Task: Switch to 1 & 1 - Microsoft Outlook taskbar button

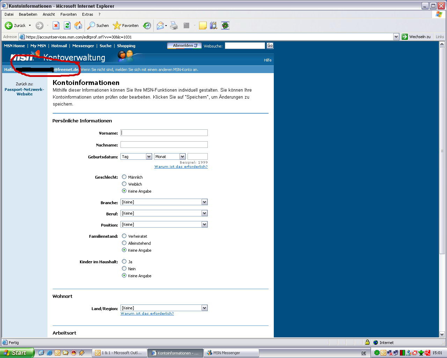Action: (x=119, y=353)
